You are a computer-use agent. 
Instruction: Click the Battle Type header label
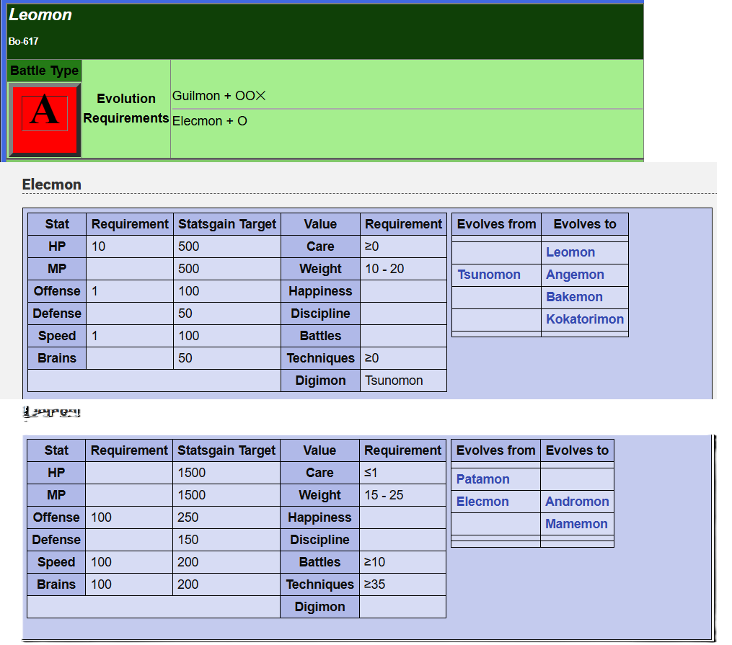(x=44, y=71)
